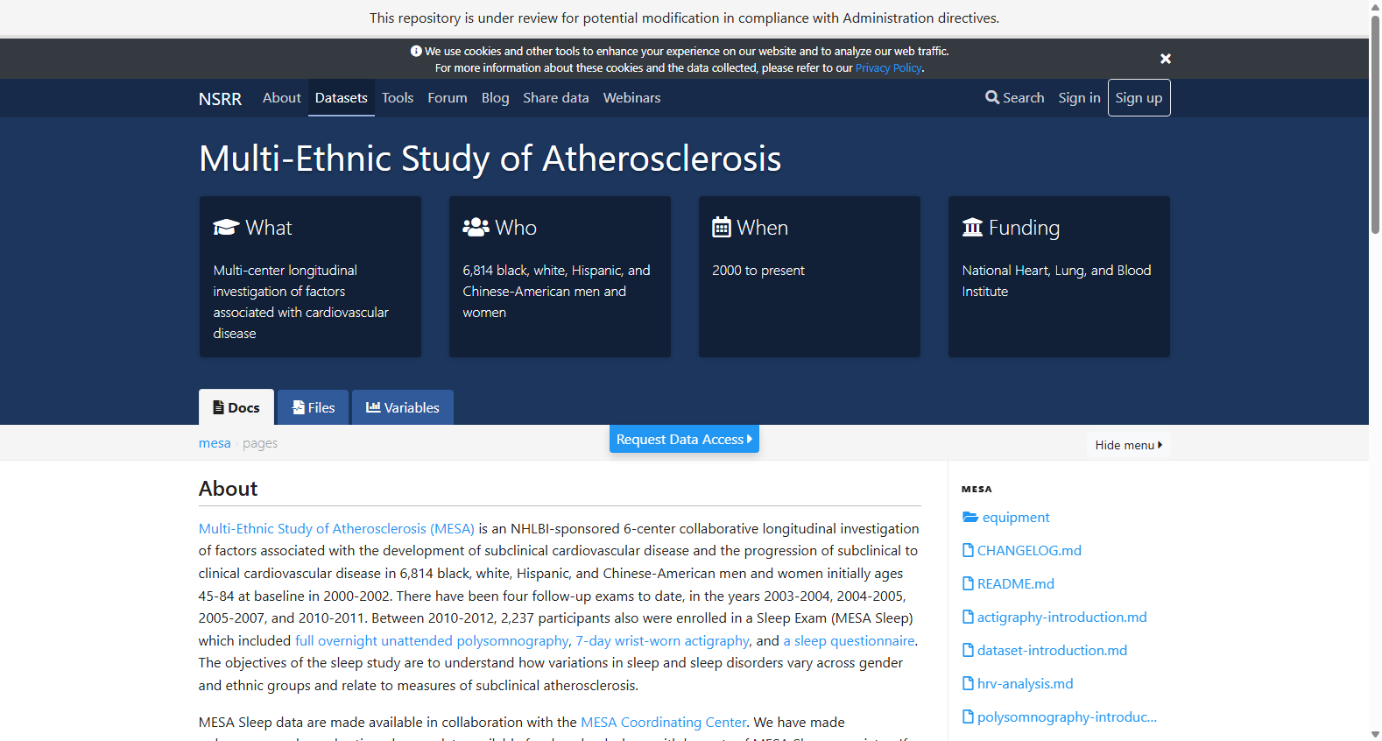Click the file icon beside CHANGELOG.md

[968, 550]
